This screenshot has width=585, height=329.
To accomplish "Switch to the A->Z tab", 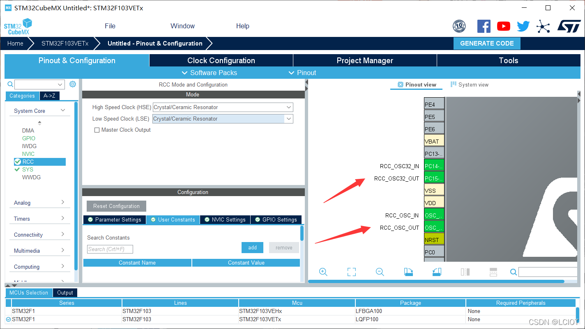I will [x=49, y=96].
